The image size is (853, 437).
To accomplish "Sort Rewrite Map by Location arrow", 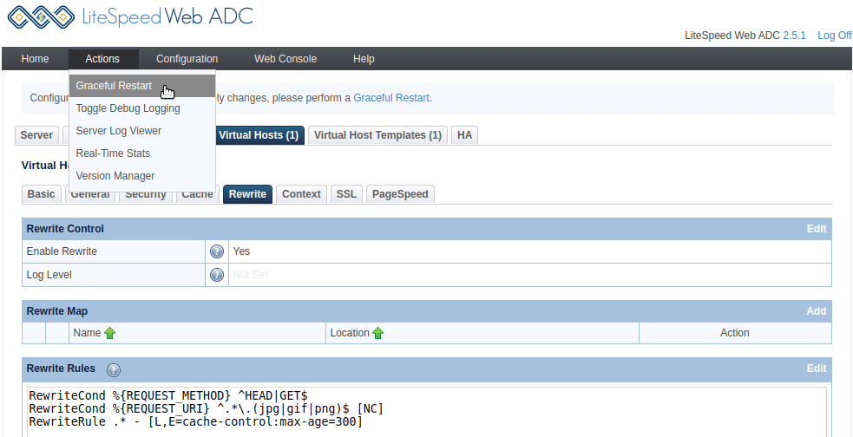I will coord(378,333).
